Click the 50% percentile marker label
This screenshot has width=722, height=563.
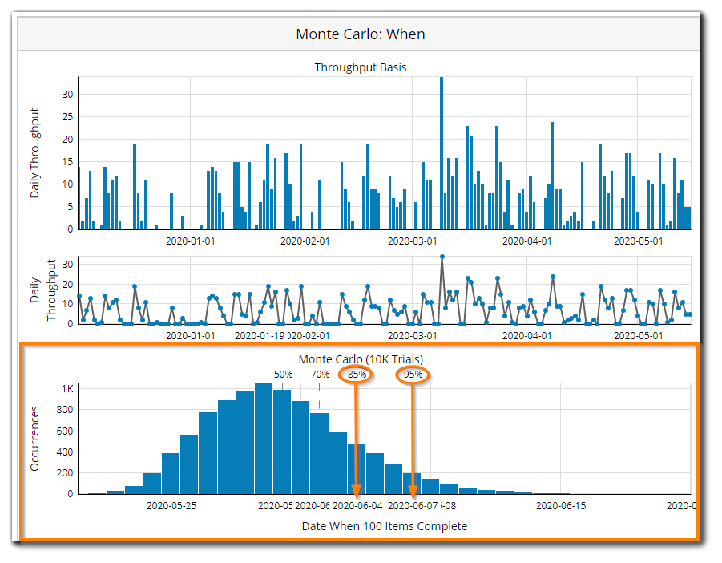(283, 374)
